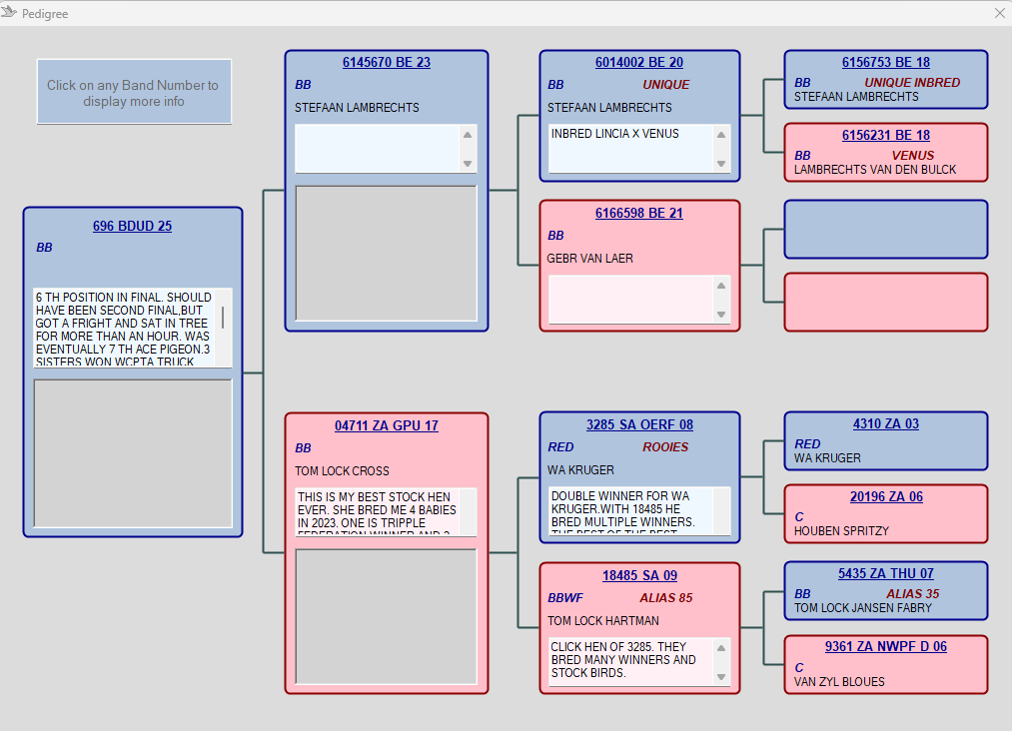This screenshot has height=731, width=1012.
Task: Open hen 04711 ZA GPU 17 info
Action: tap(386, 426)
